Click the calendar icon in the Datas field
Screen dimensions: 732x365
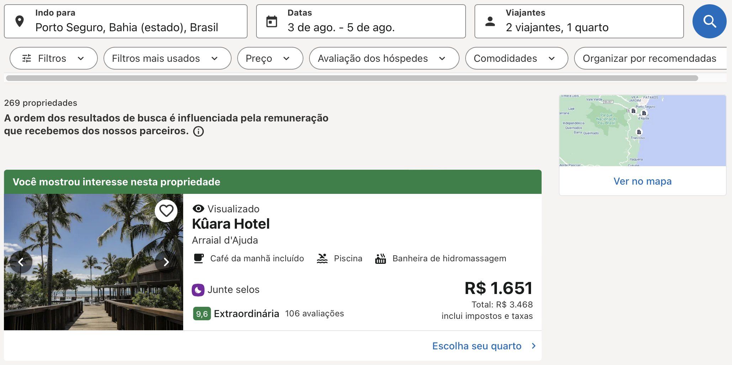[272, 21]
